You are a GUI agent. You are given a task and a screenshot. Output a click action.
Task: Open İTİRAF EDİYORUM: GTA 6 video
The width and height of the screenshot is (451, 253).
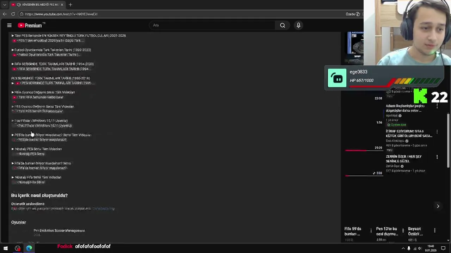(x=409, y=134)
